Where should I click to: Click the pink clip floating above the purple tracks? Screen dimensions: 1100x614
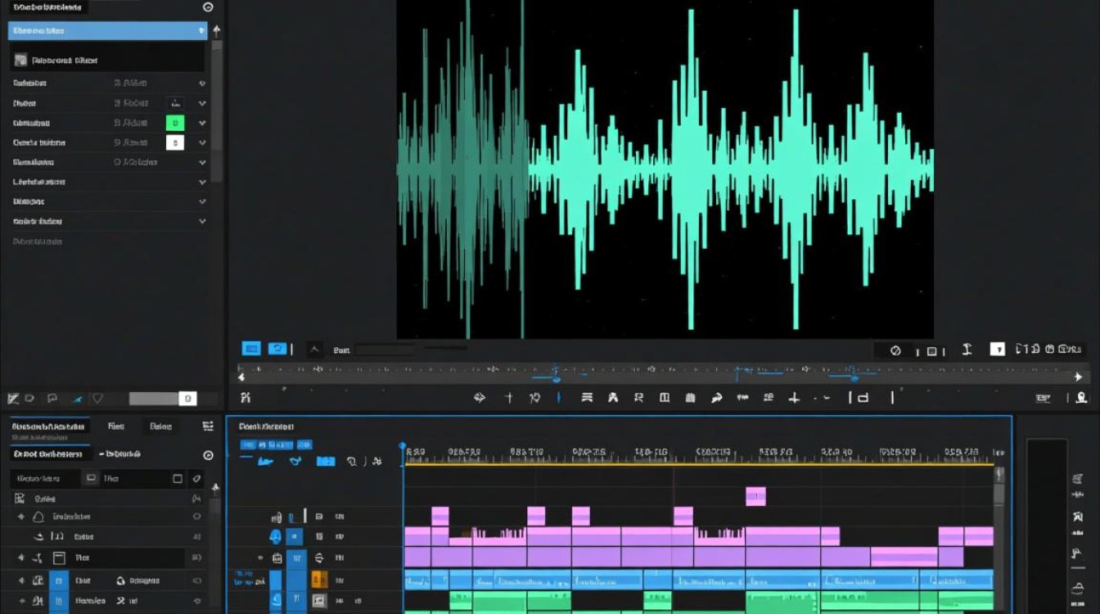755,496
